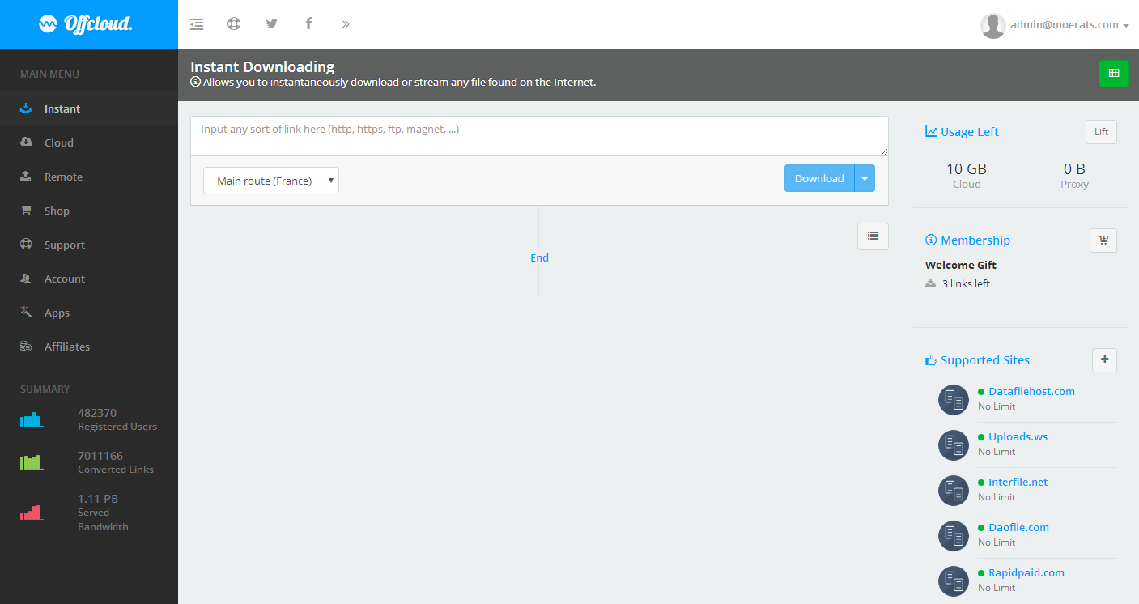The width and height of the screenshot is (1139, 604).
Task: Open Instant in the main menu
Action: (89, 108)
